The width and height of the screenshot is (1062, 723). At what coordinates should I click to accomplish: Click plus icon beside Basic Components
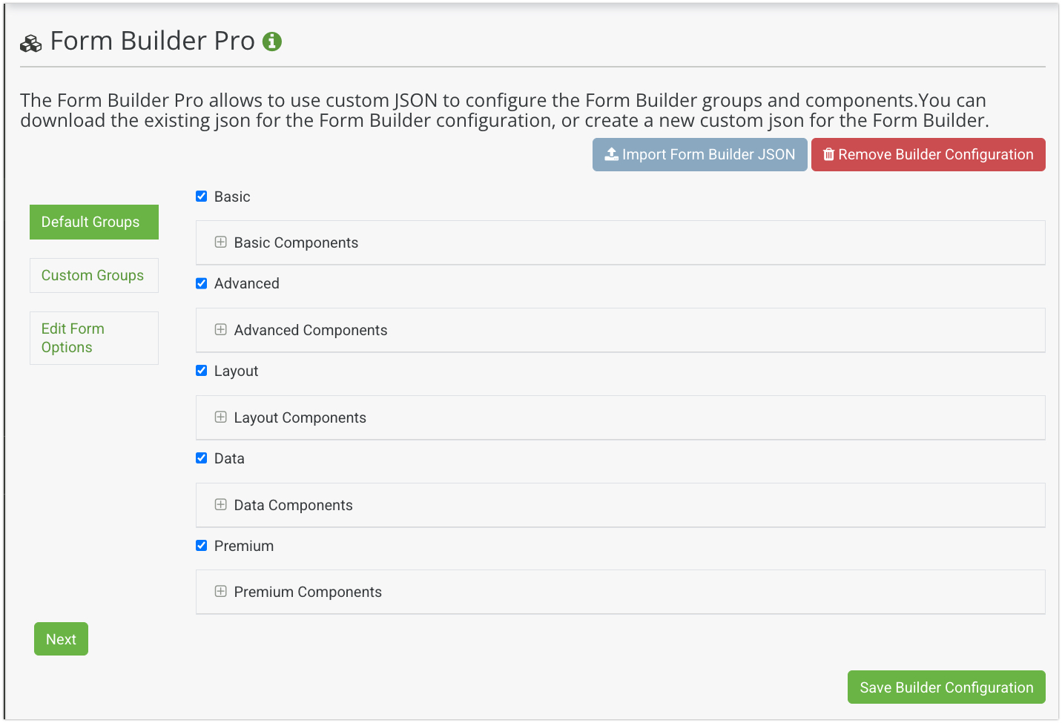(220, 242)
